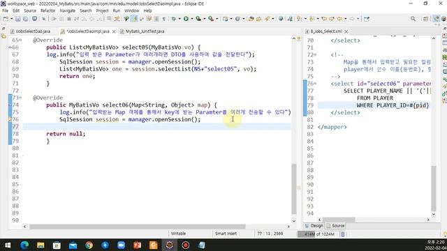Screen dimensions: 447x251
Task: Open the Edit menu
Action: 16,10
